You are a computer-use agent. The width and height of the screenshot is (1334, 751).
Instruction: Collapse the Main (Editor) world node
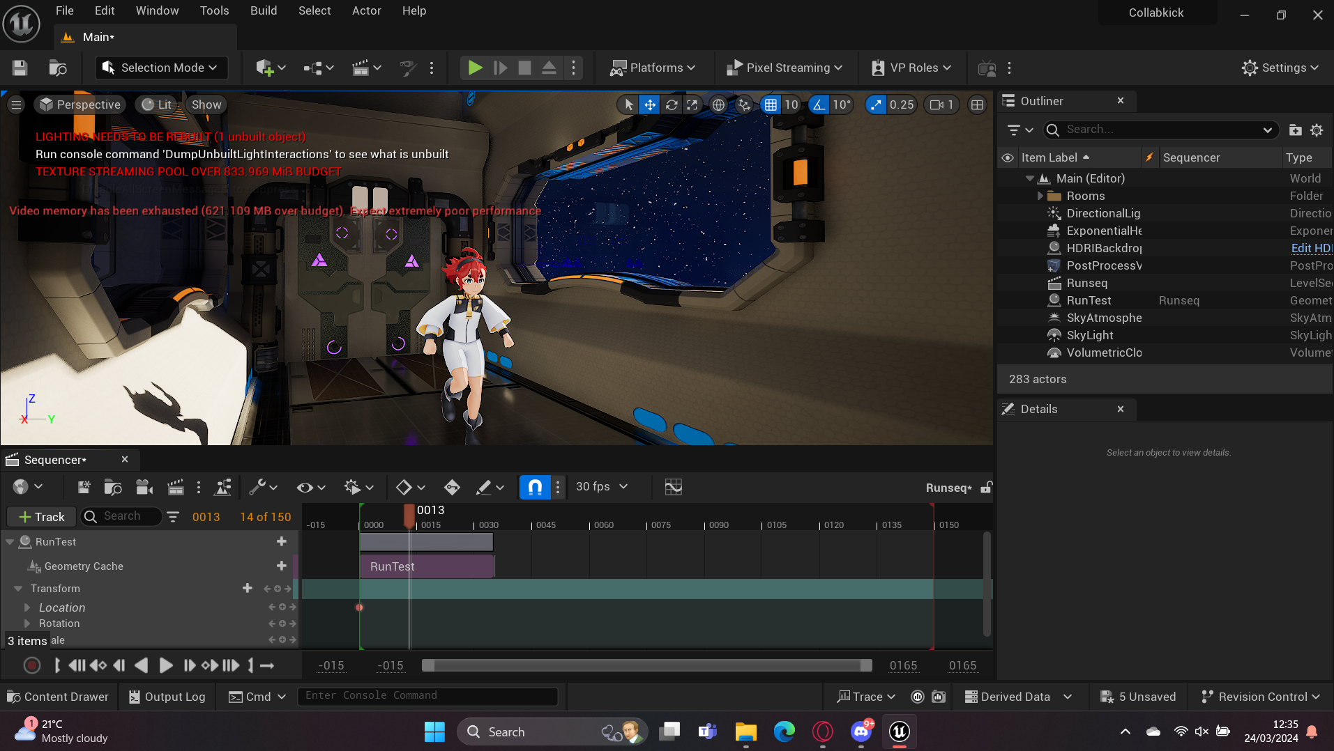point(1029,178)
